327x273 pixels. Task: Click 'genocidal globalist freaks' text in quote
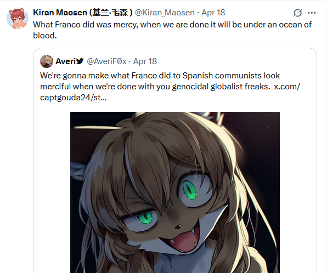221,87
